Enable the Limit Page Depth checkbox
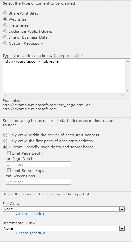This screenshot has width=132, height=242. pos(9,153)
